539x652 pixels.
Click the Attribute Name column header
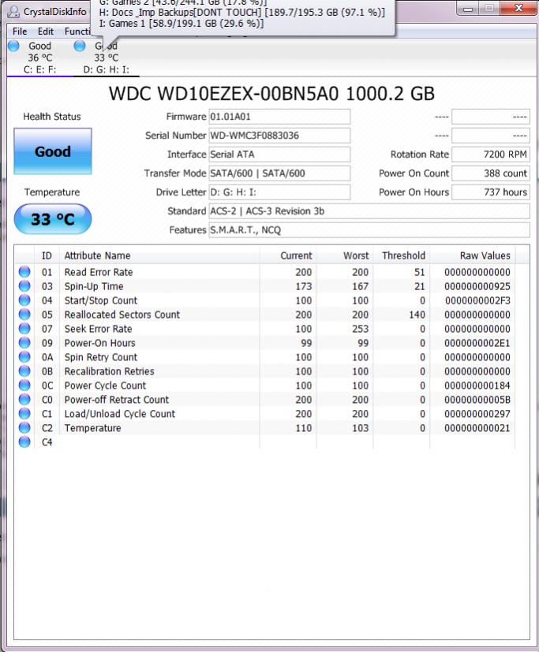click(x=97, y=255)
